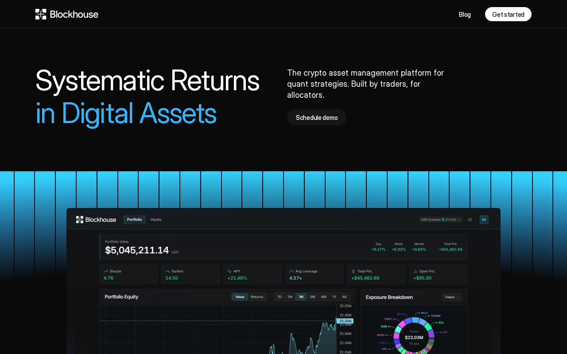
Task: Click the Total PnL dollar icon
Action: click(x=353, y=271)
